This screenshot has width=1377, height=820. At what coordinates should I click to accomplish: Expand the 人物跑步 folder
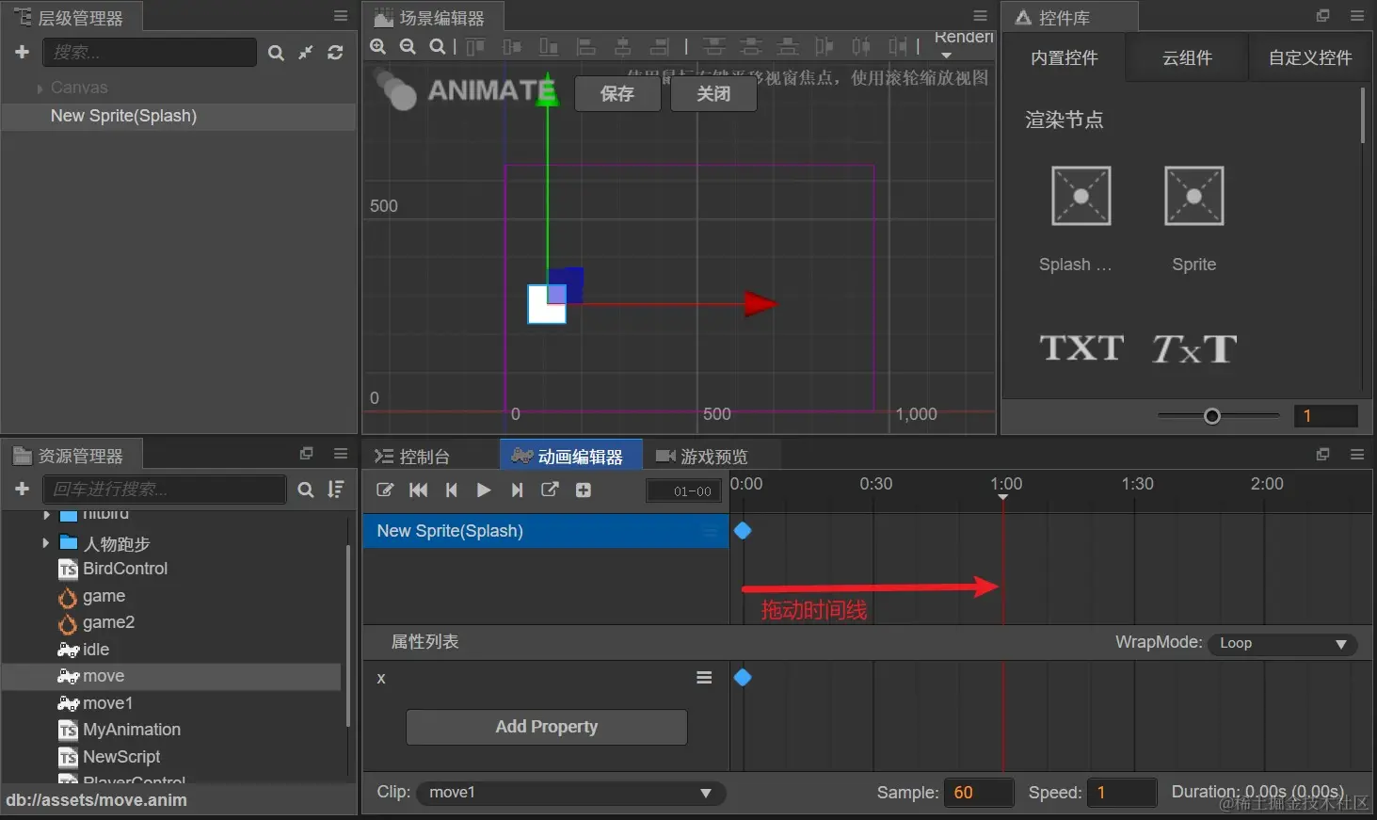45,542
